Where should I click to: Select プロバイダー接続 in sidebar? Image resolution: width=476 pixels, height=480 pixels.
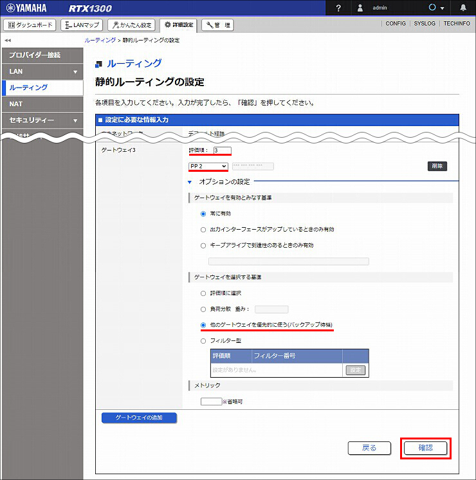pyautogui.click(x=42, y=55)
